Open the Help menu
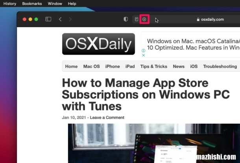 tap(72, 4)
